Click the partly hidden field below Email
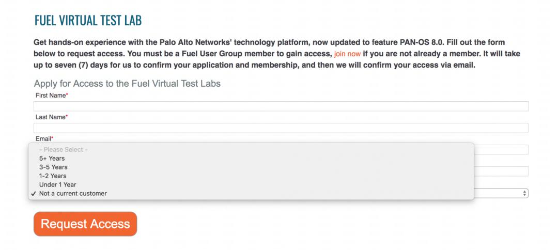Viewport: 558px width, 250px height. click(x=500, y=171)
